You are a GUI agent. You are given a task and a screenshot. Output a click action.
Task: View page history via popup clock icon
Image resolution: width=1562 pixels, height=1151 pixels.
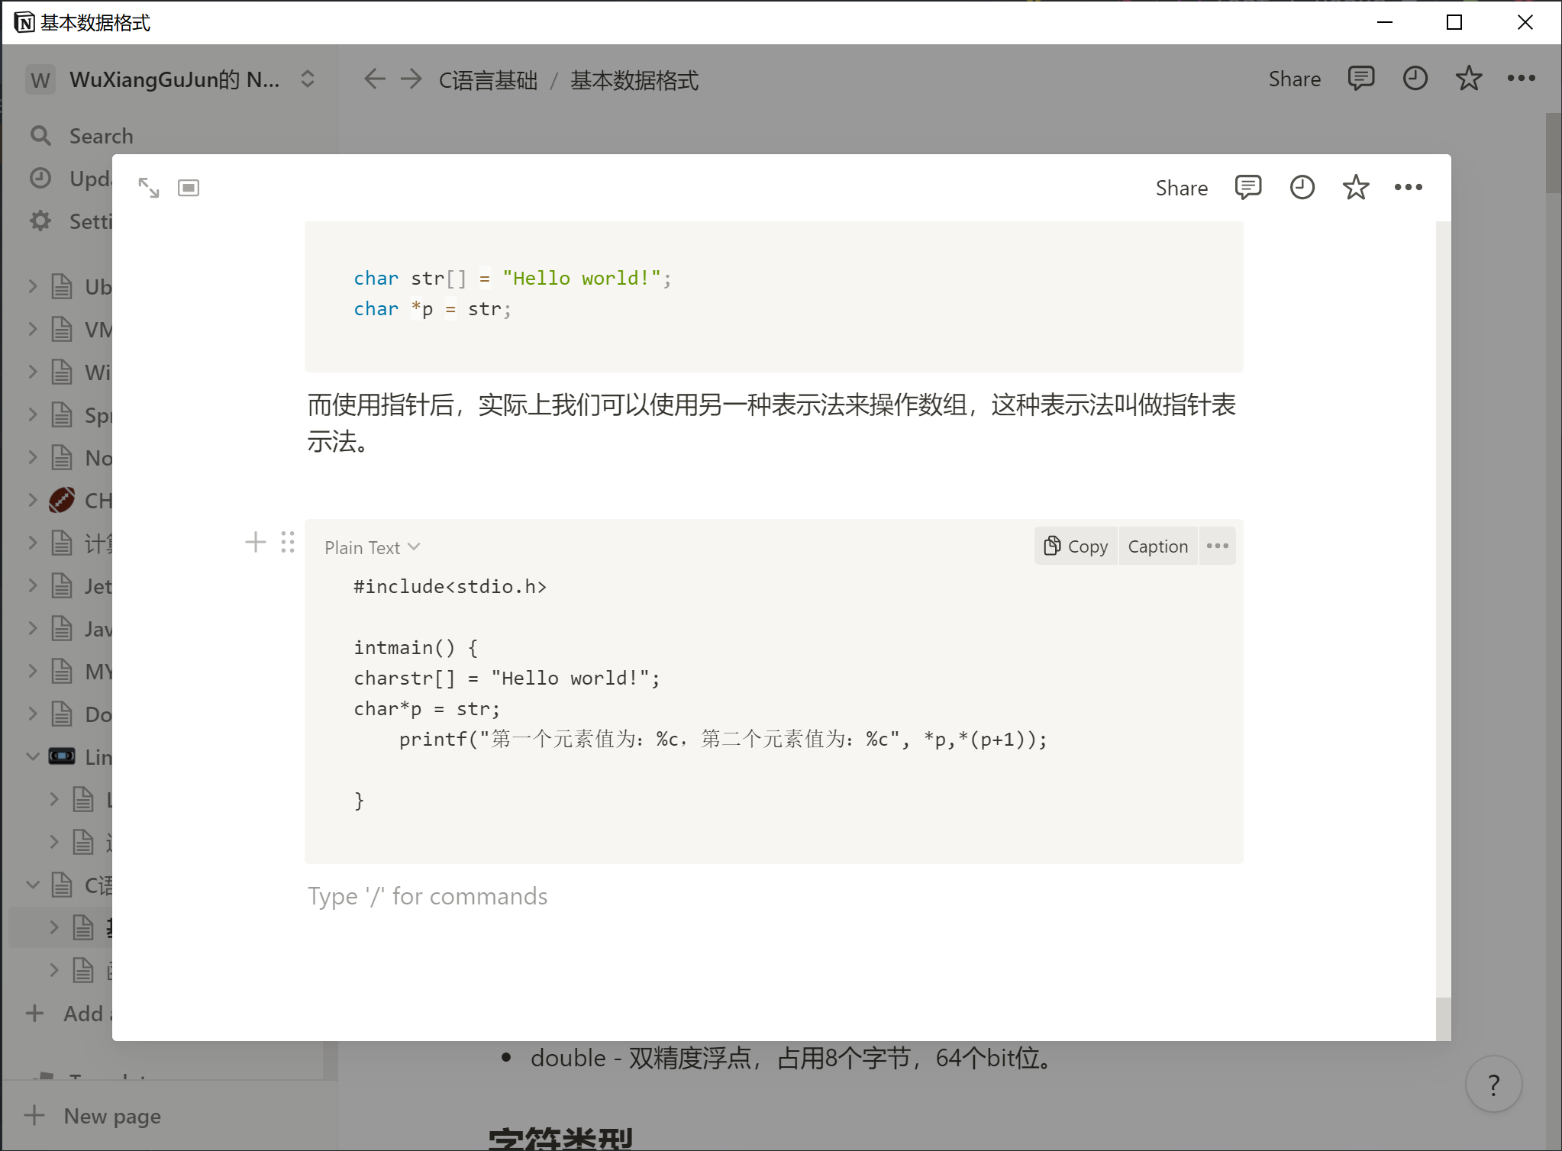1302,188
